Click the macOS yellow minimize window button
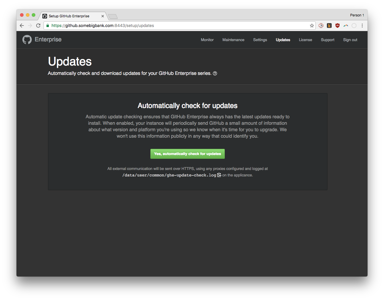The height and width of the screenshot is (300, 384). click(x=28, y=15)
